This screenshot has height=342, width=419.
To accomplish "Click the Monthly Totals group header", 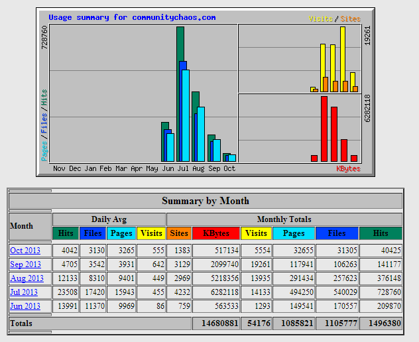I will click(x=284, y=219).
